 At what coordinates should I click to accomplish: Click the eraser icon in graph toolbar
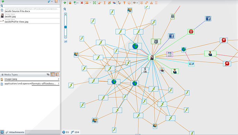tap(114, 3)
